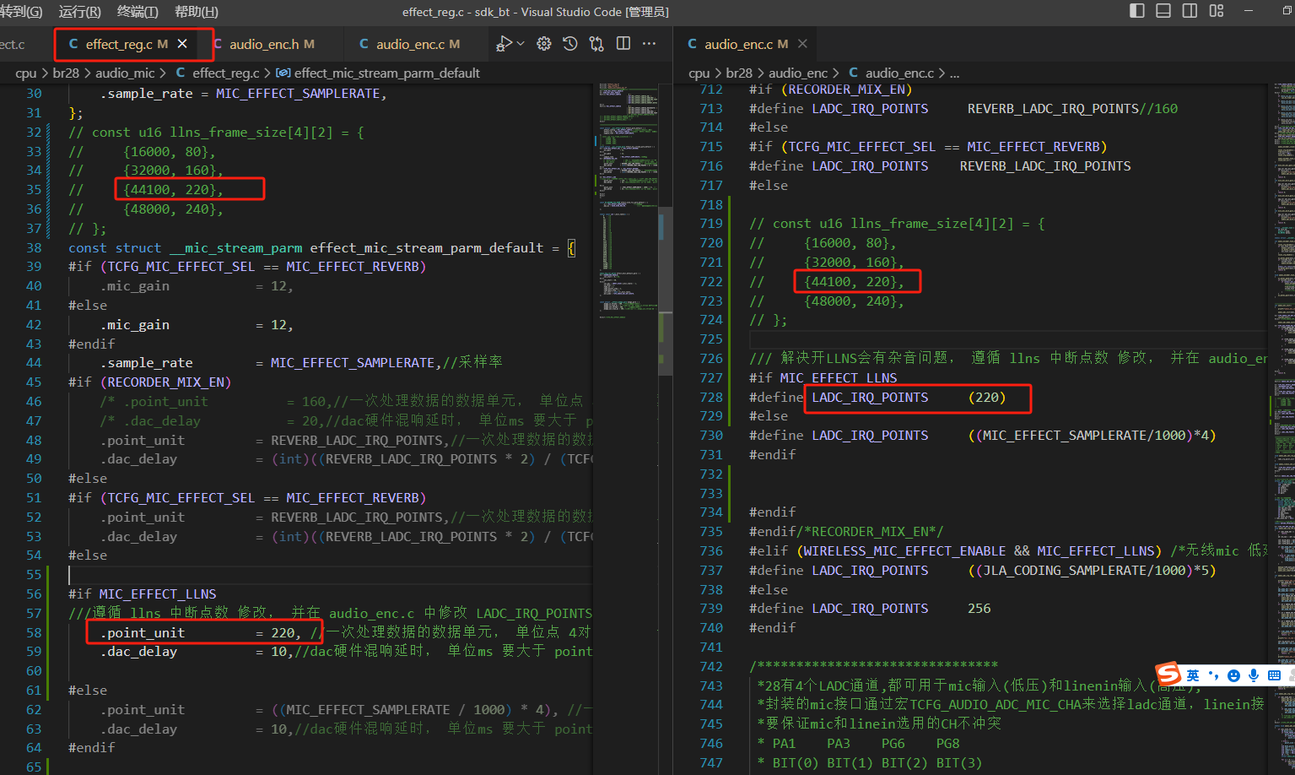The image size is (1295, 775).
Task: Open Sogou soft keyboard icon
Action: click(x=1274, y=675)
